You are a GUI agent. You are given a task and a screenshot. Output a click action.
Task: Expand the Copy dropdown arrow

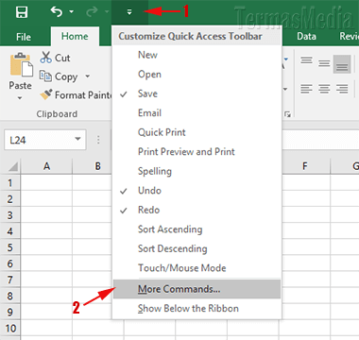88,76
